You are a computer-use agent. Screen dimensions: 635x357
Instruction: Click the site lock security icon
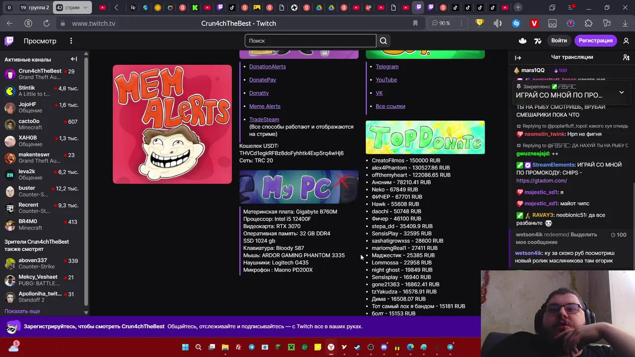point(63,23)
